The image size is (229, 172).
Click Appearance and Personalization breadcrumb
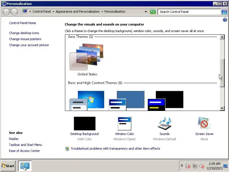pos(78,11)
